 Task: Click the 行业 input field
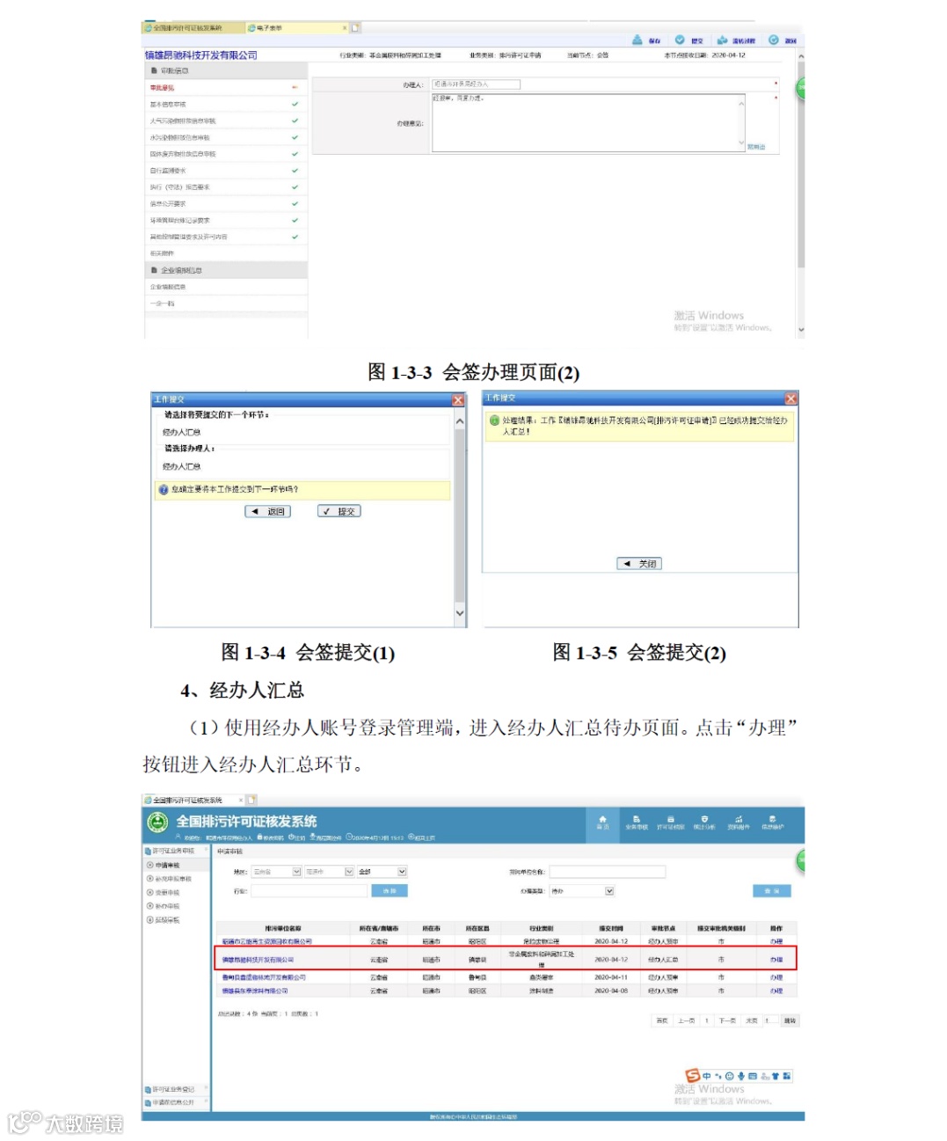pyautogui.click(x=309, y=891)
